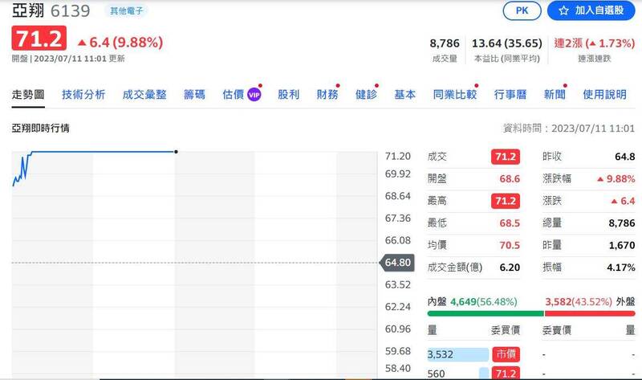This screenshot has height=380, width=642.
Task: Click the 昨收 64.8 value
Action: [x=625, y=157]
